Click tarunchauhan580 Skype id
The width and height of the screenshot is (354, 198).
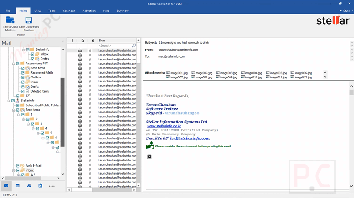pos(182,113)
